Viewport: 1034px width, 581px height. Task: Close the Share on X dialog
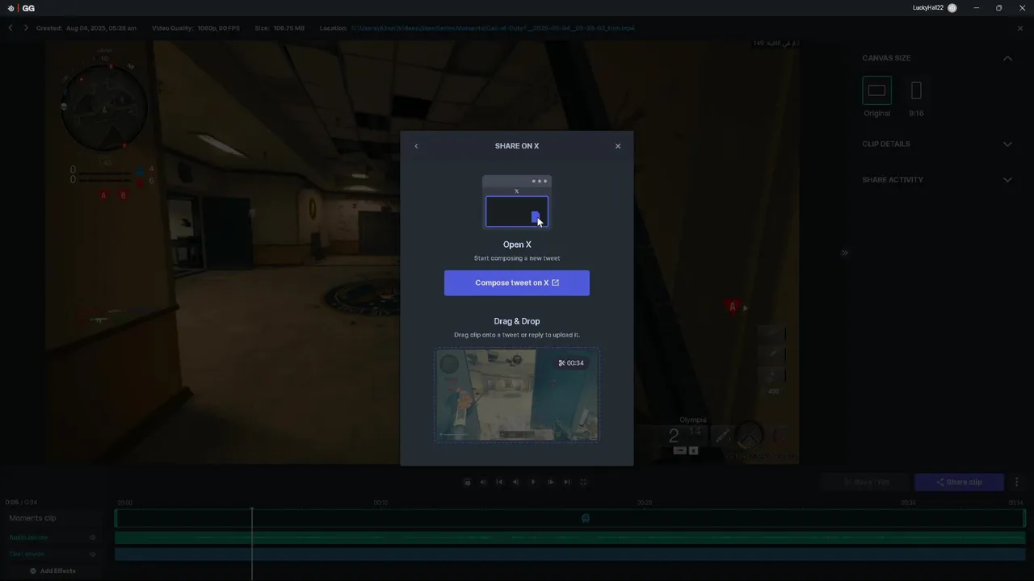[x=618, y=146]
